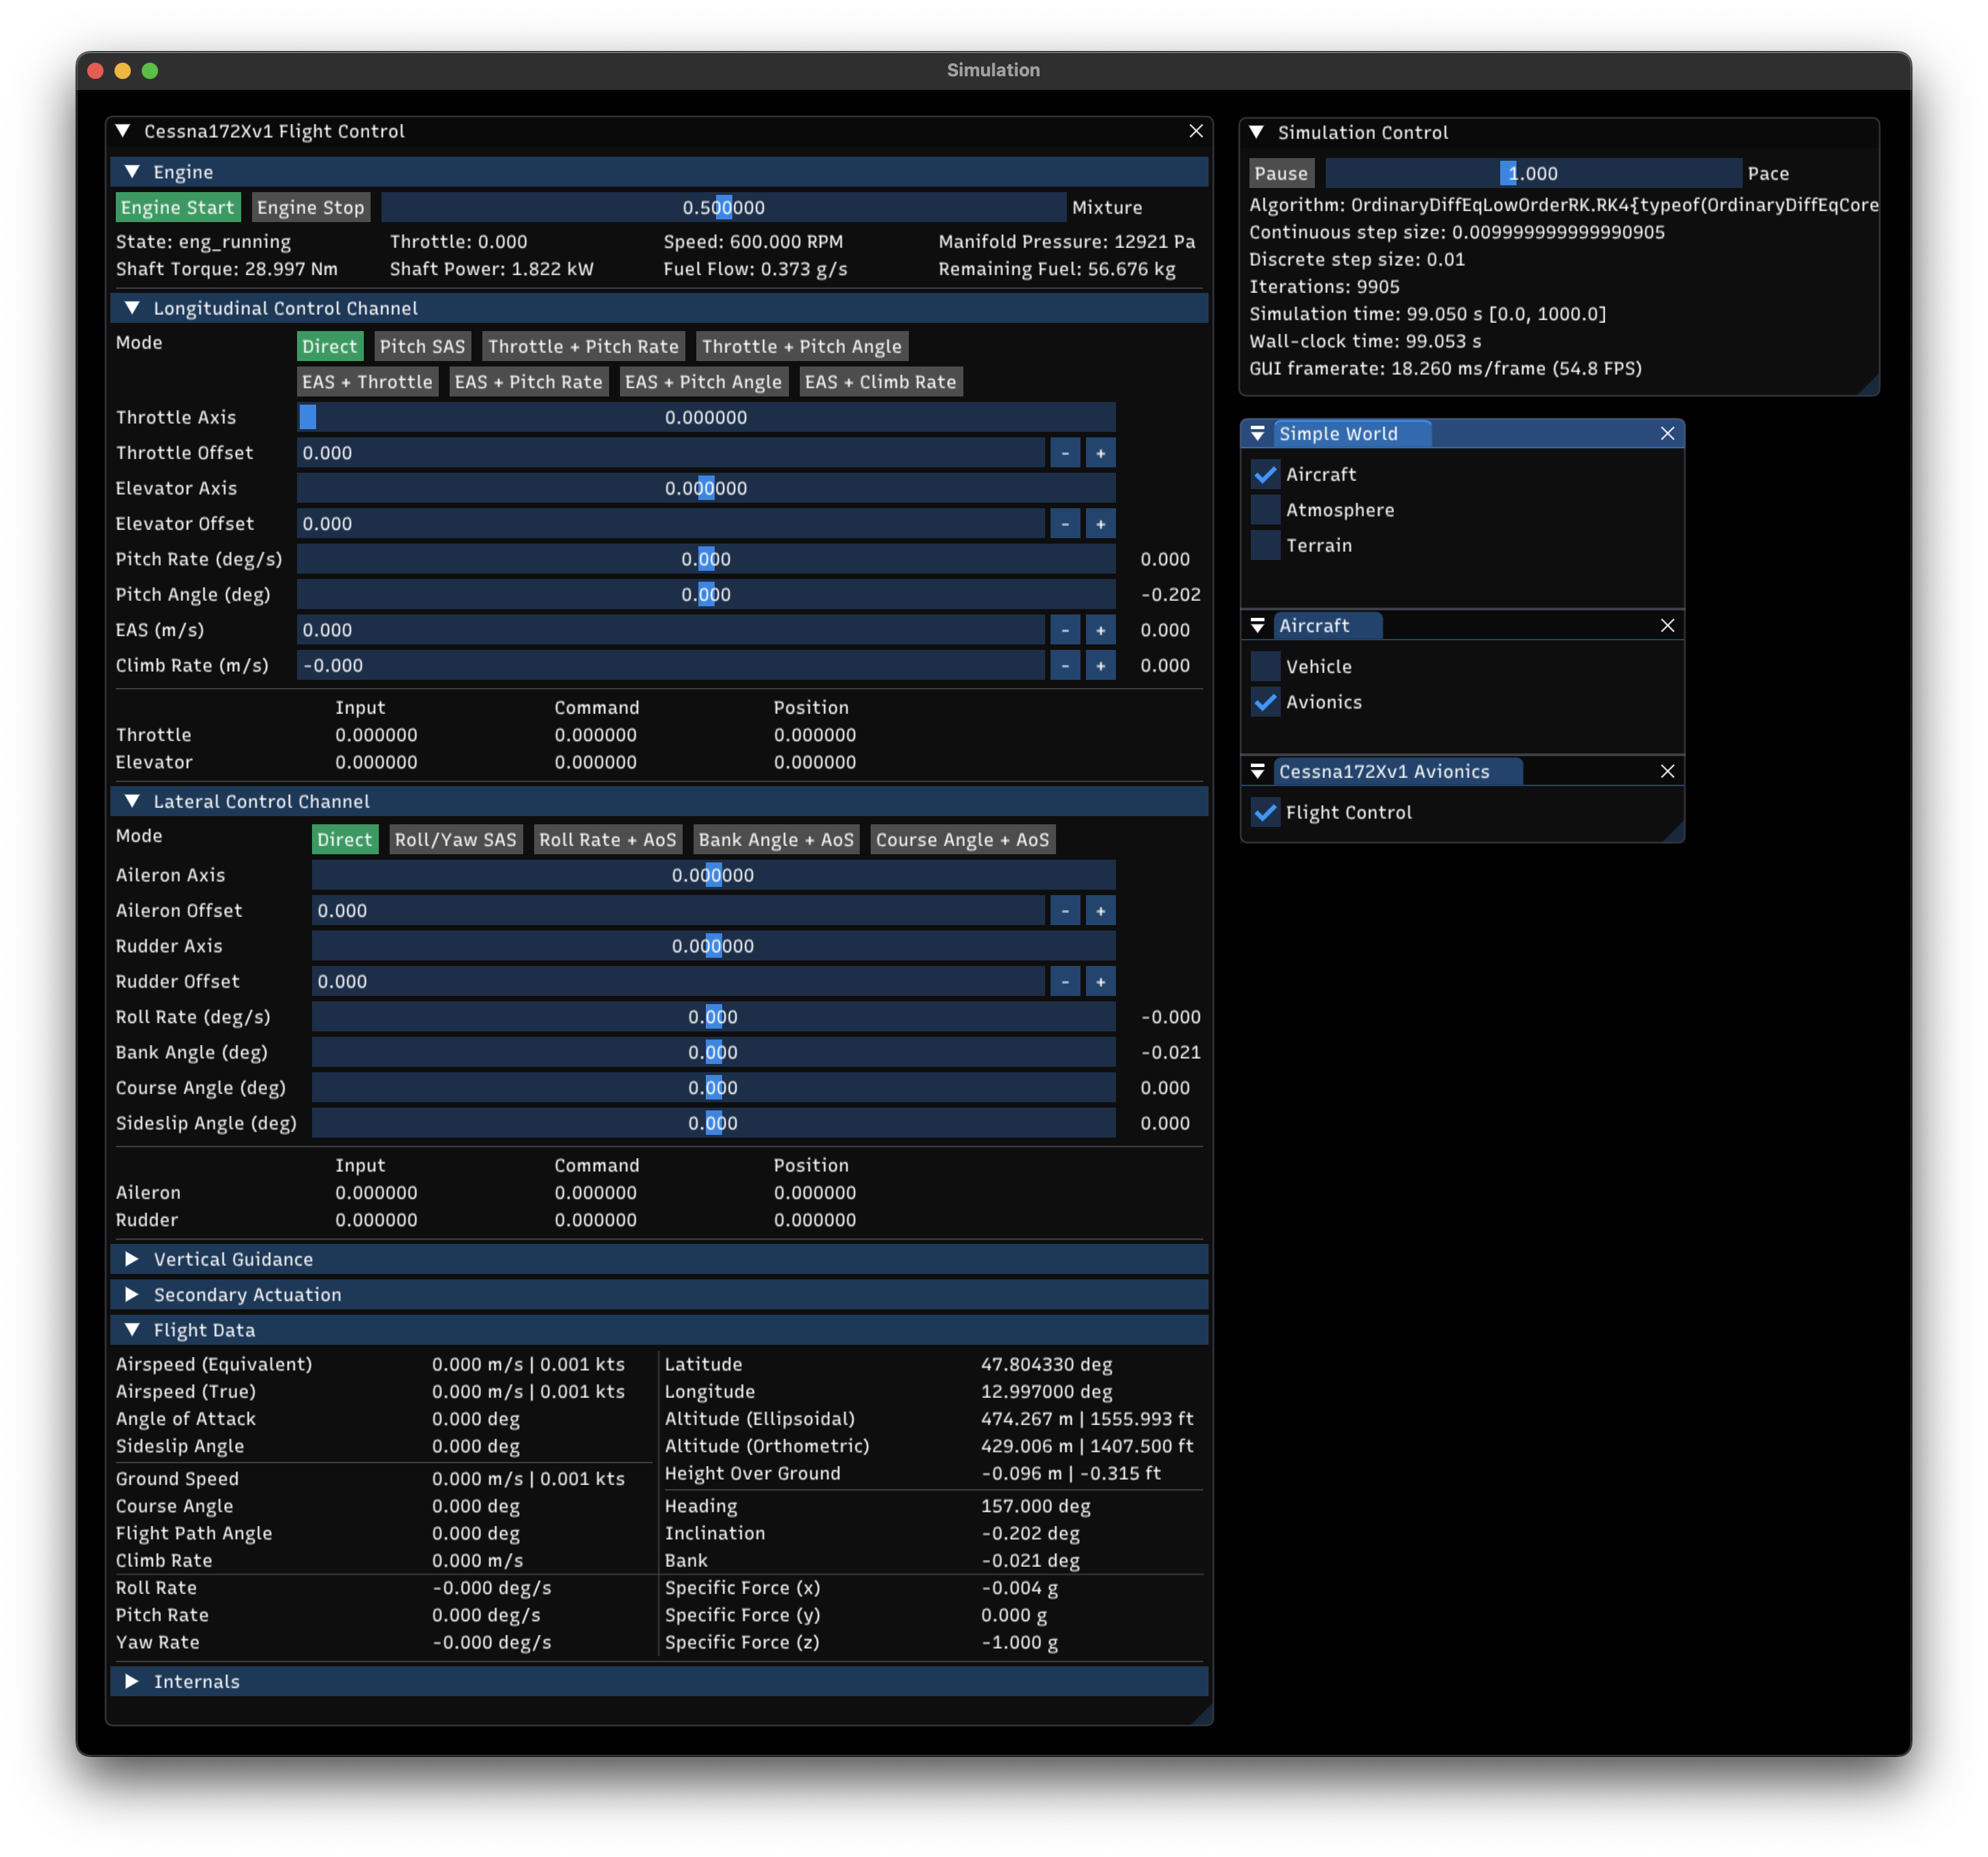This screenshot has width=1988, height=1857.
Task: Close the Cessna172Xv1 Avionics panel
Action: point(1667,771)
